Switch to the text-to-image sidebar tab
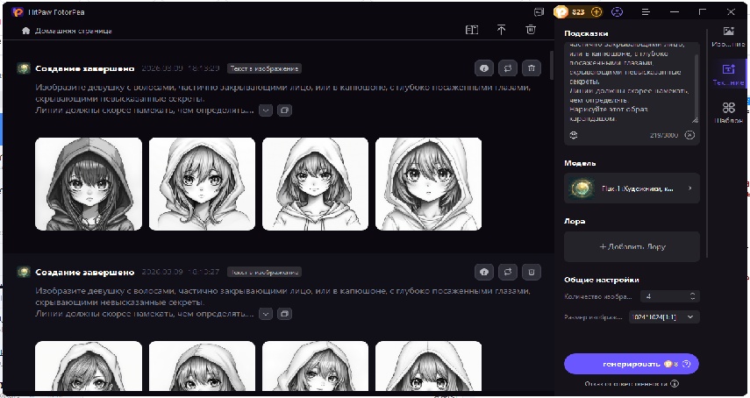 [728, 73]
